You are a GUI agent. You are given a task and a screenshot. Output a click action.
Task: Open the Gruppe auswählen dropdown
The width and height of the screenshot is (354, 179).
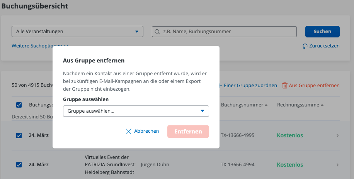[x=136, y=111]
